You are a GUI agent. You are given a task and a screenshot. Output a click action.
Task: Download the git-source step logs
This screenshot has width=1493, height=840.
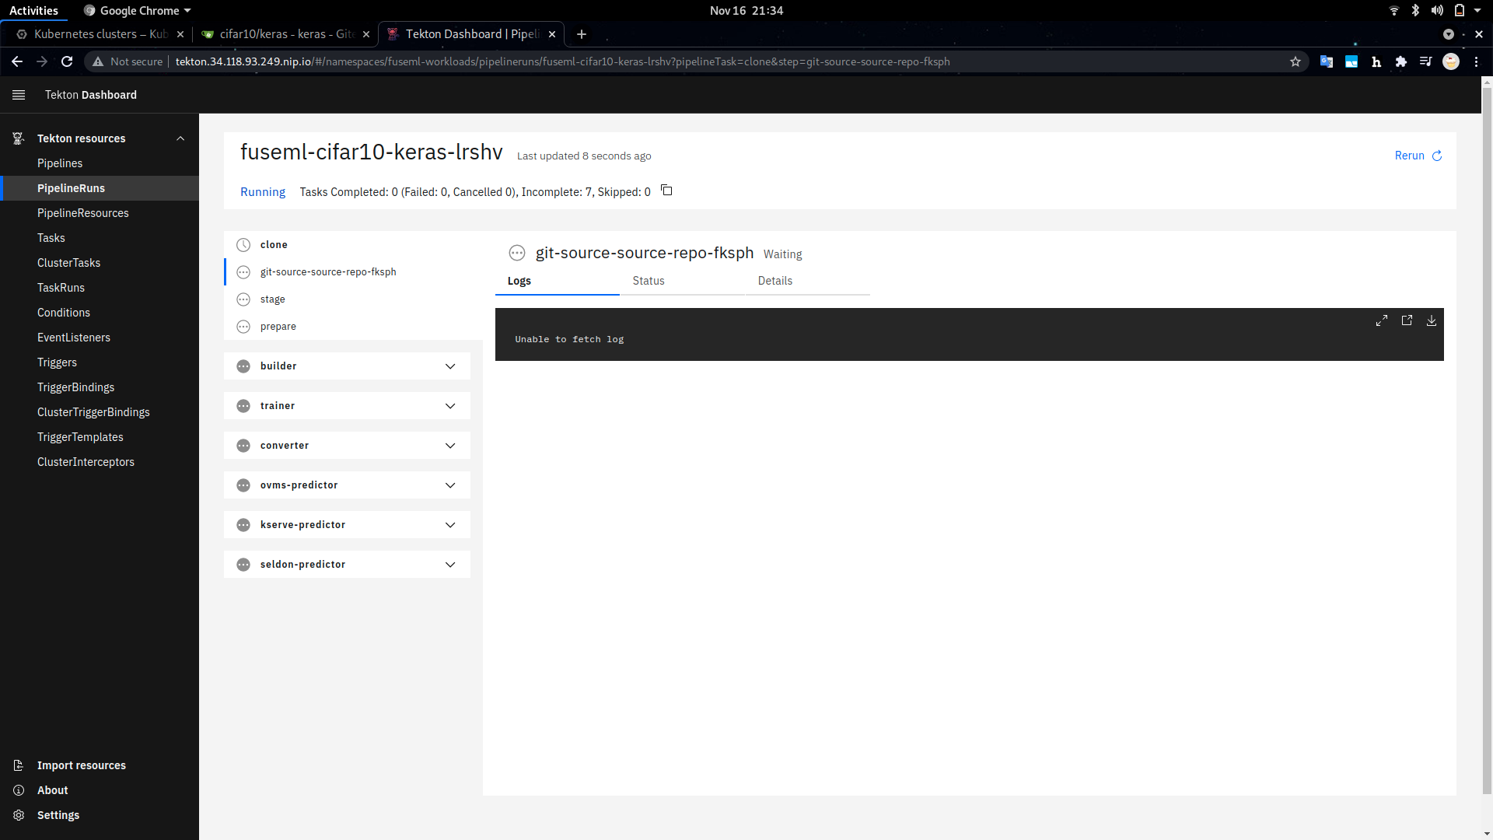click(1432, 320)
